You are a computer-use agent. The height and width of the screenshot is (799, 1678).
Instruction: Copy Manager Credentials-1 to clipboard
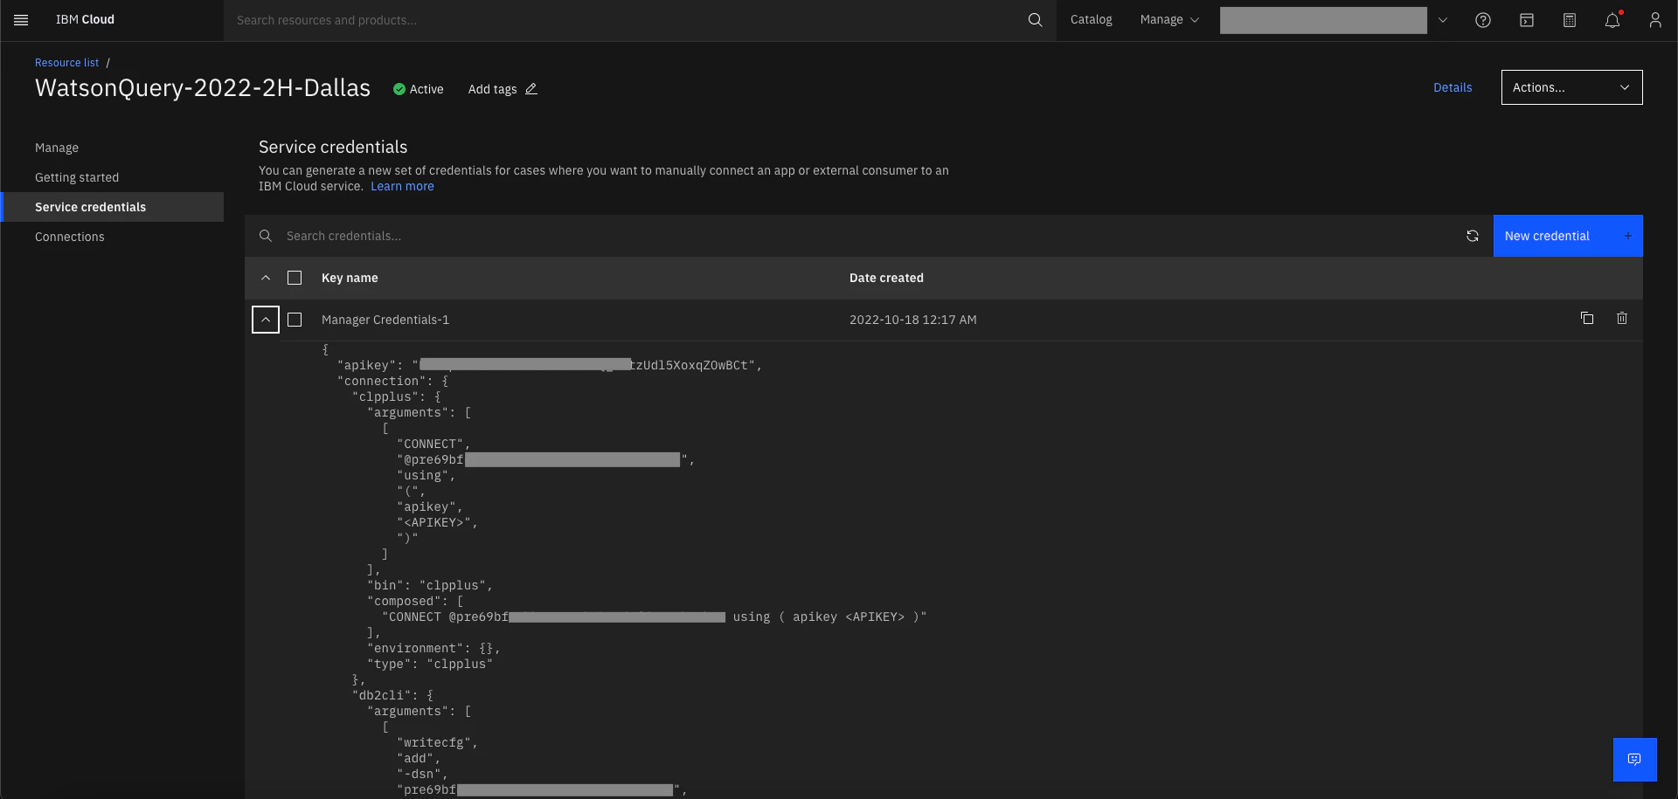pyautogui.click(x=1587, y=319)
